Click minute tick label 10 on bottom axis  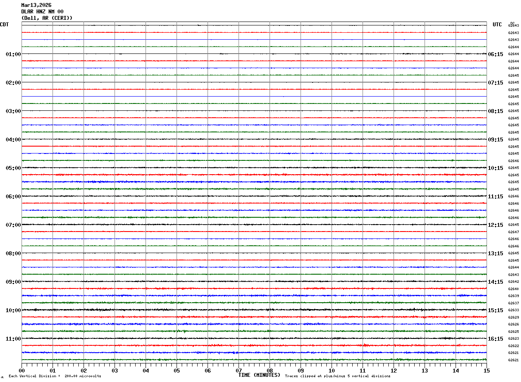click(x=332, y=371)
